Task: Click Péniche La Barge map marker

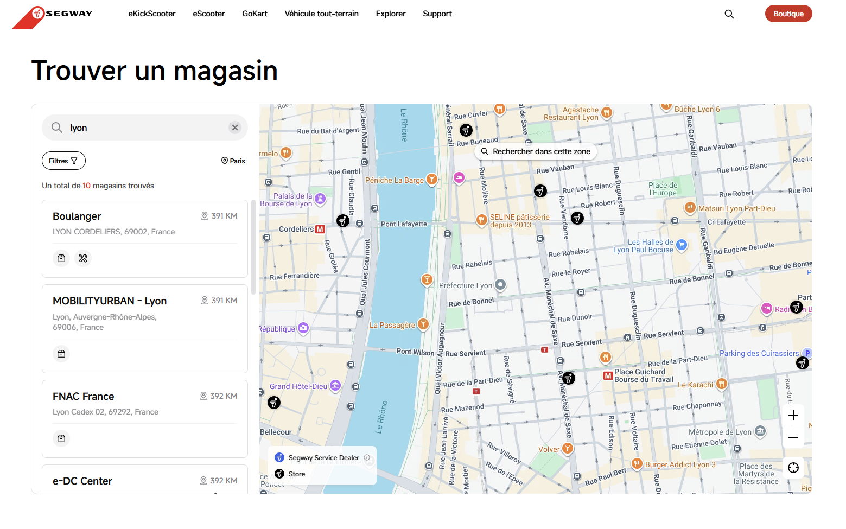Action: 432,179
